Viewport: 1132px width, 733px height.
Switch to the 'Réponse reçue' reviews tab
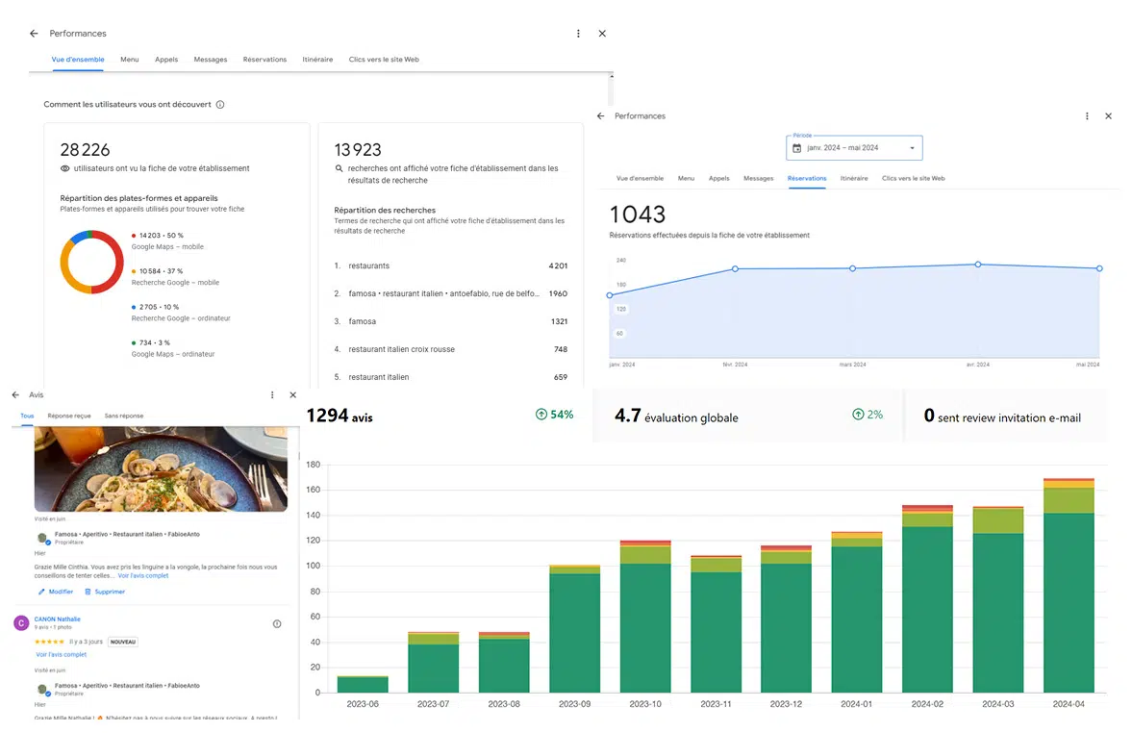[x=69, y=417]
